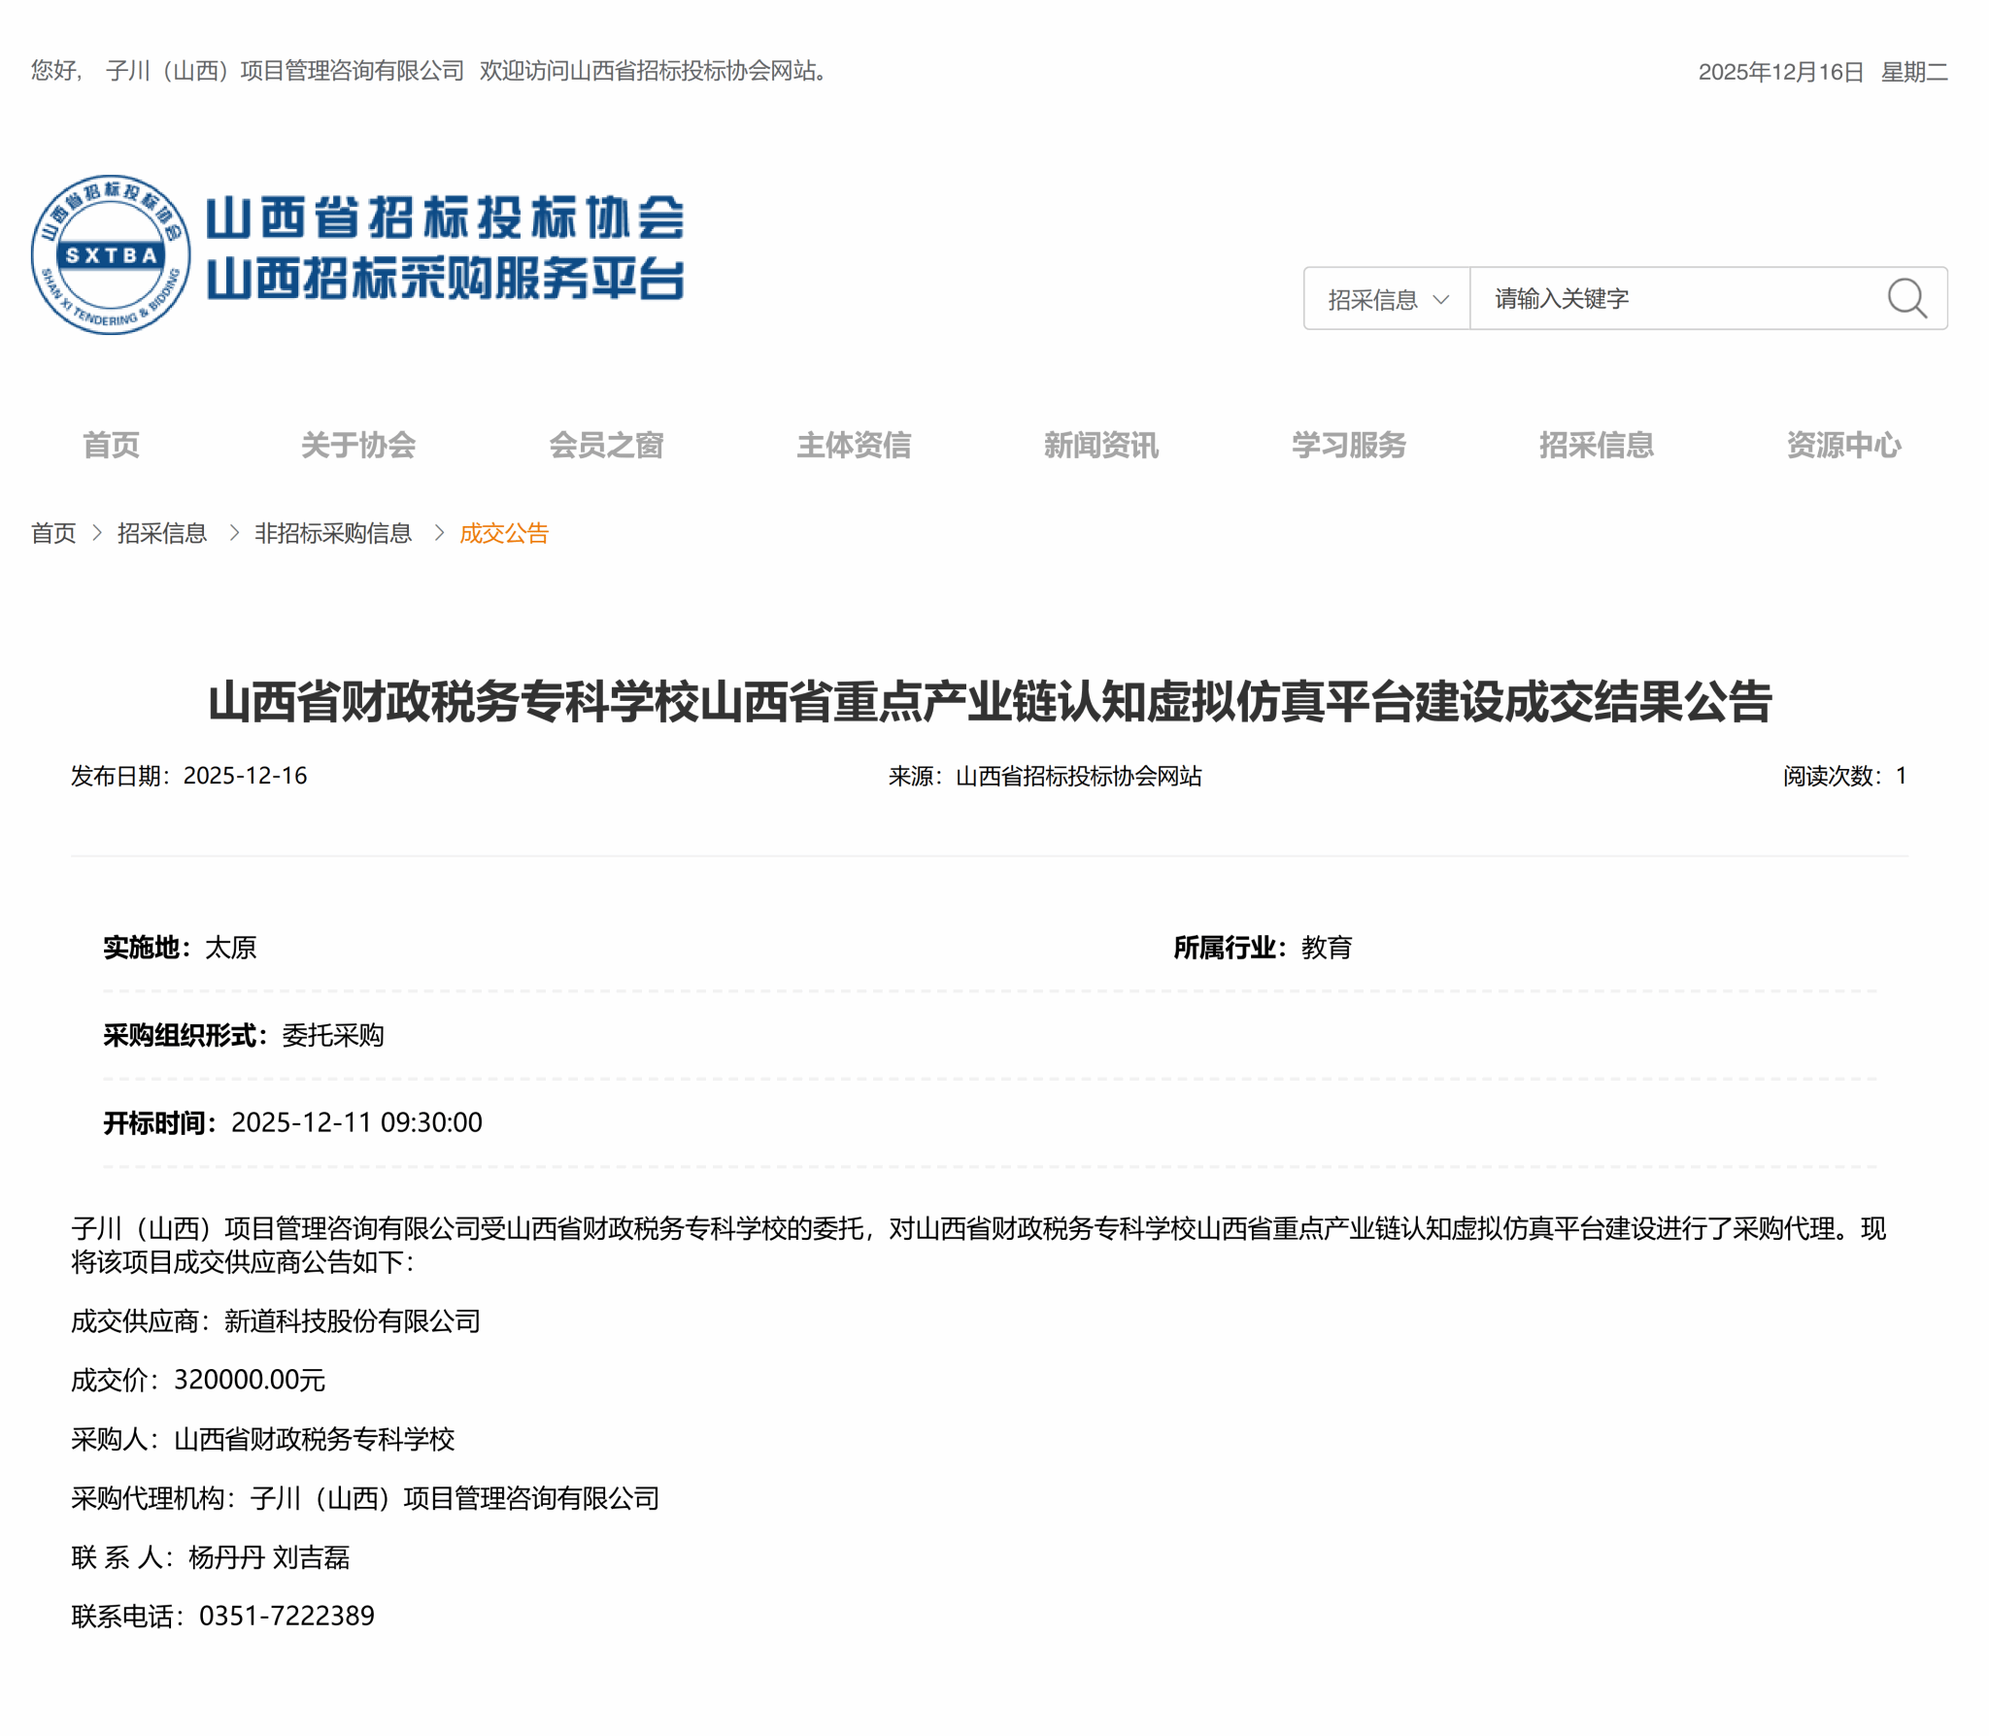Image resolution: width=1989 pixels, height=1736 pixels.
Task: Navigate to 学习服务 in the menu
Action: [x=1348, y=445]
